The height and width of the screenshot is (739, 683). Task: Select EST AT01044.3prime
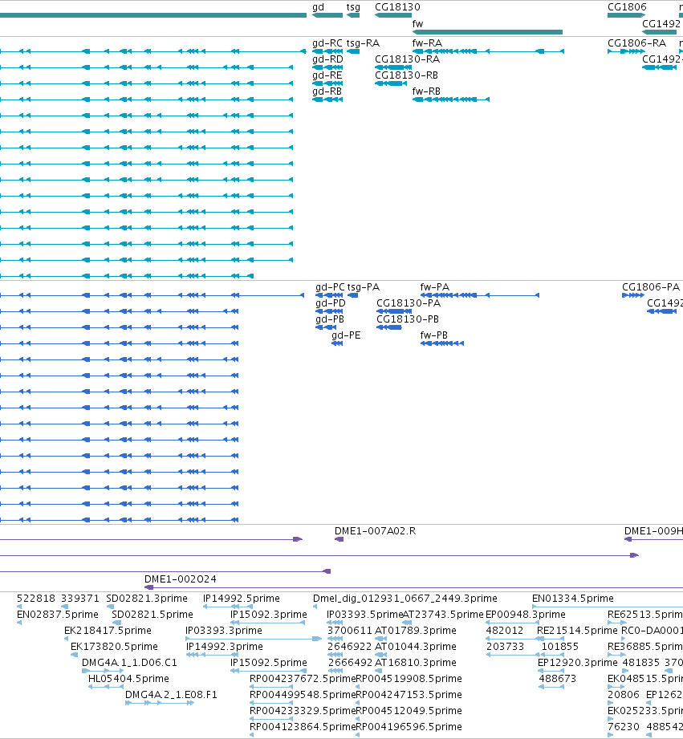coord(416,647)
